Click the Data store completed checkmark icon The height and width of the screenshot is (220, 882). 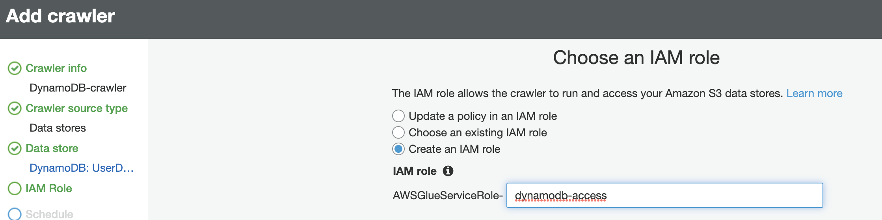coord(15,148)
